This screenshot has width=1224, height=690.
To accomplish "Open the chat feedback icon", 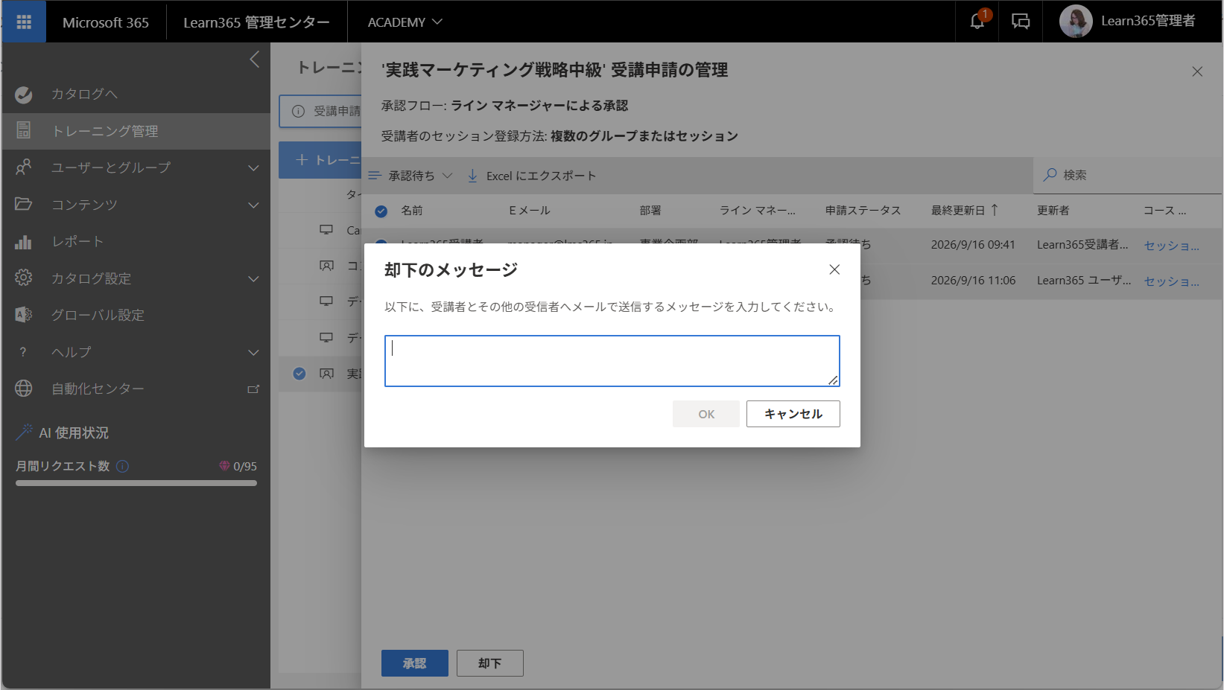I will [1020, 22].
